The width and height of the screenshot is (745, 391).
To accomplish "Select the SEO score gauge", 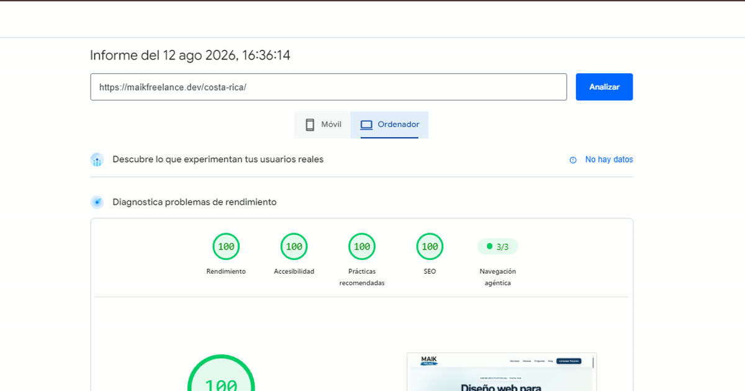I will click(x=430, y=246).
